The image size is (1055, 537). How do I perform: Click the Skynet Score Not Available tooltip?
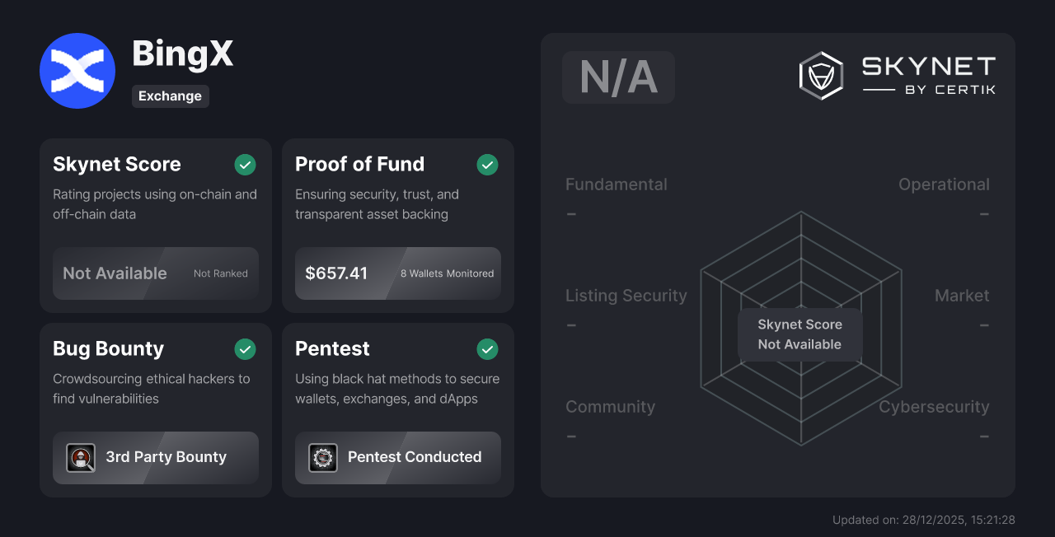(x=800, y=334)
